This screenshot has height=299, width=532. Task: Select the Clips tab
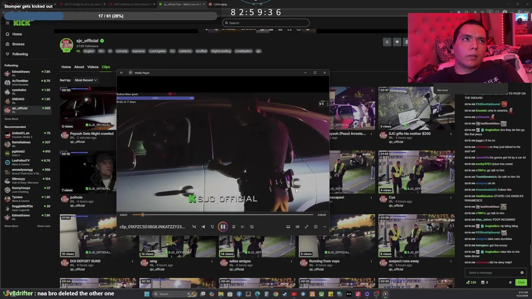click(106, 67)
